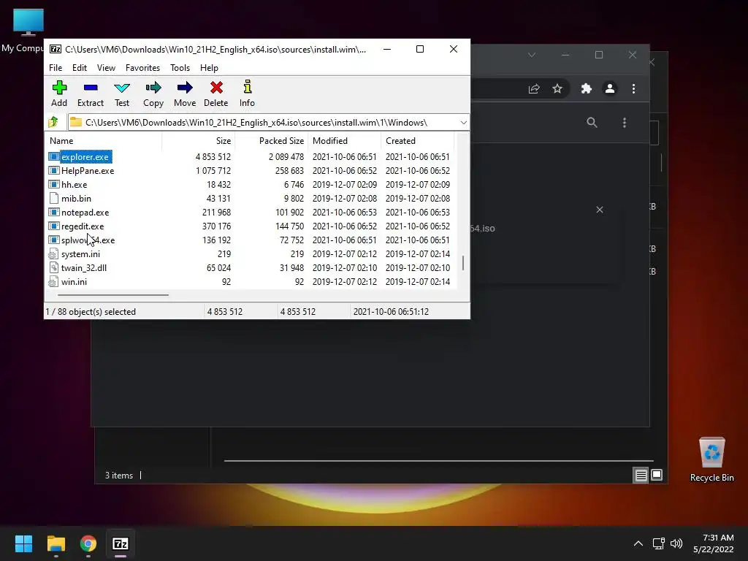Viewport: 748px width, 561px height.
Task: Open the page's three-dot options menu
Action: pyautogui.click(x=625, y=123)
